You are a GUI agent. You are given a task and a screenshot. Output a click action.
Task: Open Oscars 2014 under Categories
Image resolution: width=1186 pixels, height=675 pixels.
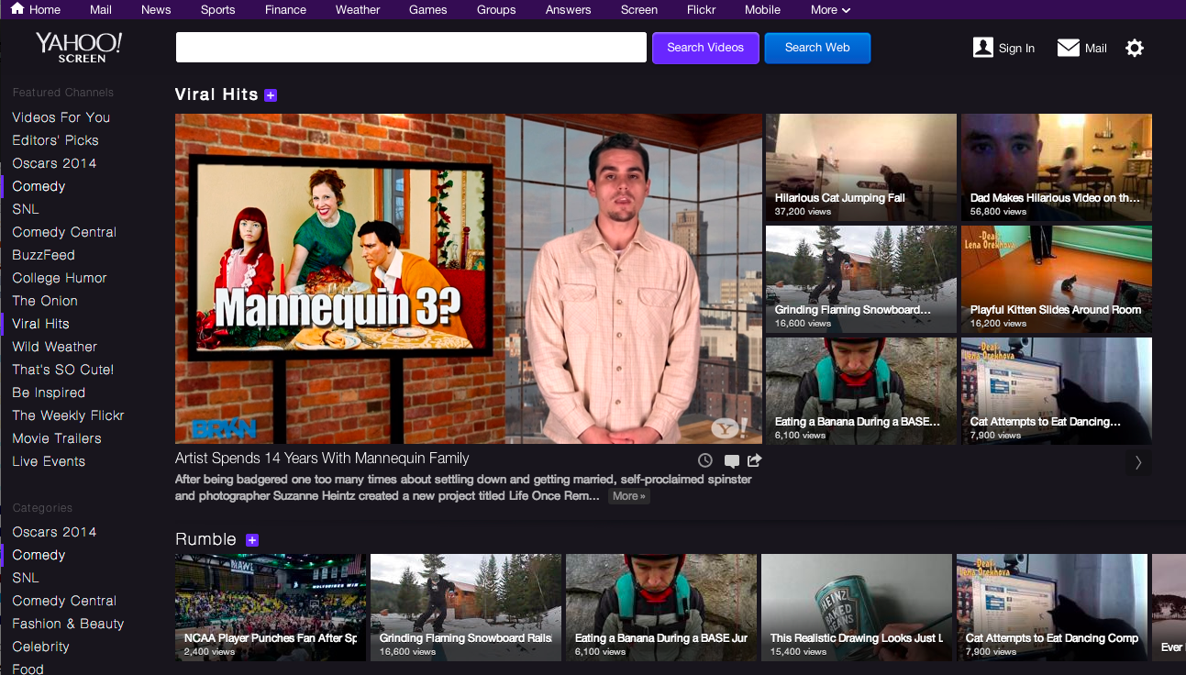point(54,532)
